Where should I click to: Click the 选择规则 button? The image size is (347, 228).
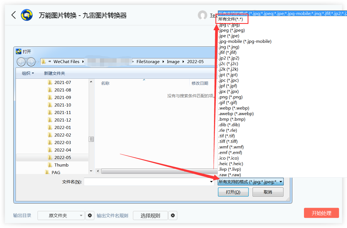(x=150, y=215)
